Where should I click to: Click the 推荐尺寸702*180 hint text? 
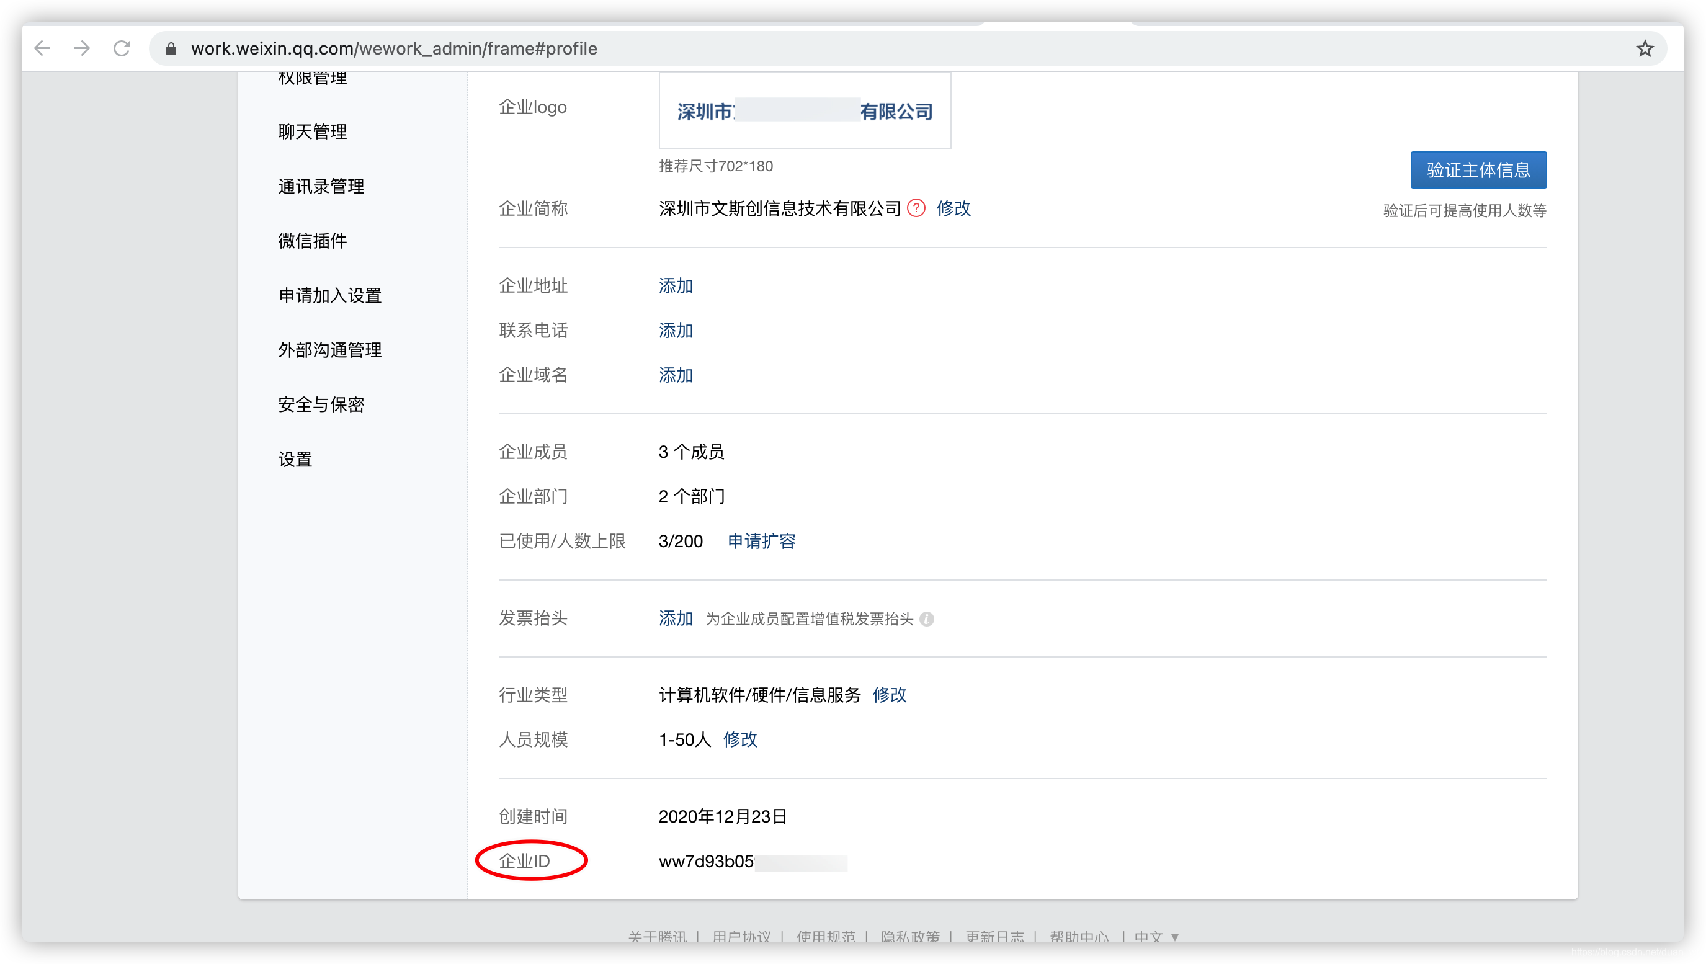(x=716, y=166)
